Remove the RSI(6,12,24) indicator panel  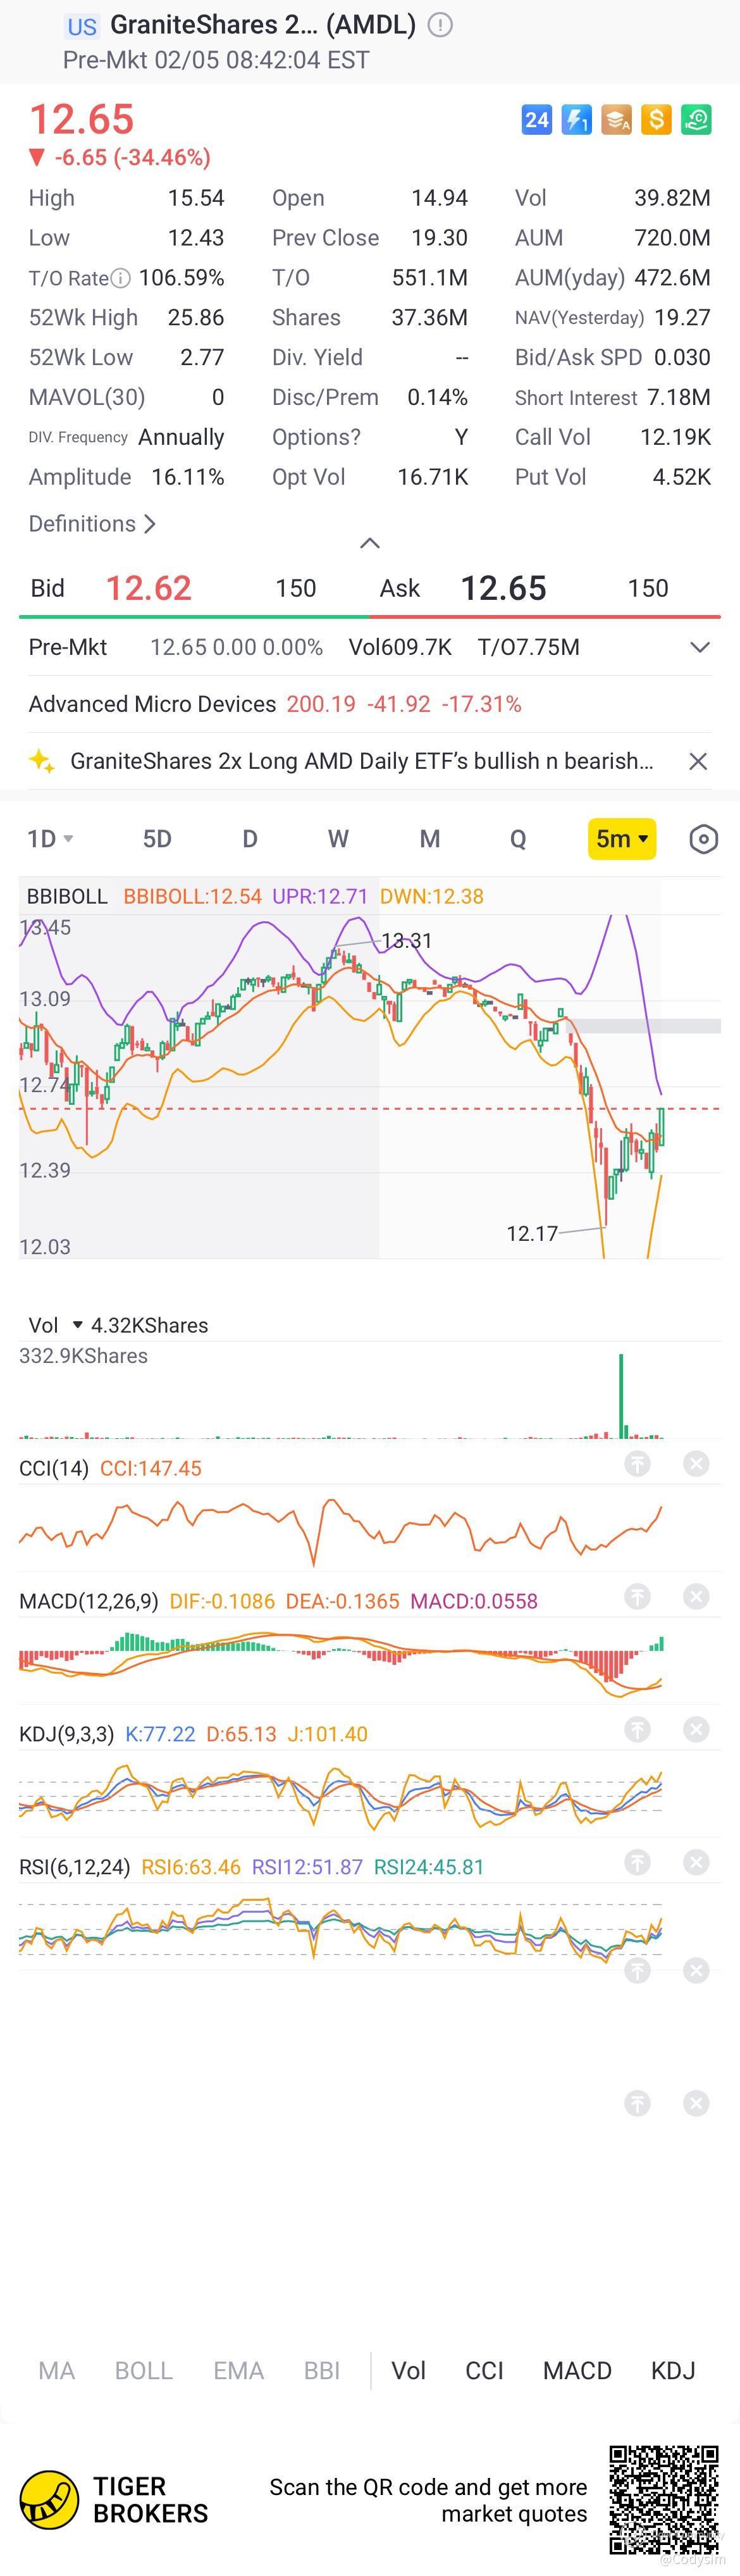tap(697, 1863)
